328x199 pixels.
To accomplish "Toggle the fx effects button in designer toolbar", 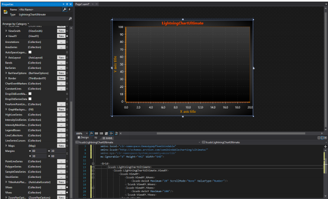I will coord(92,133).
